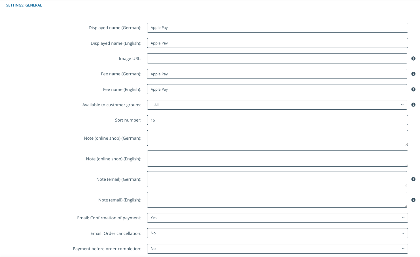Select the Fee name (German) field

(x=277, y=74)
